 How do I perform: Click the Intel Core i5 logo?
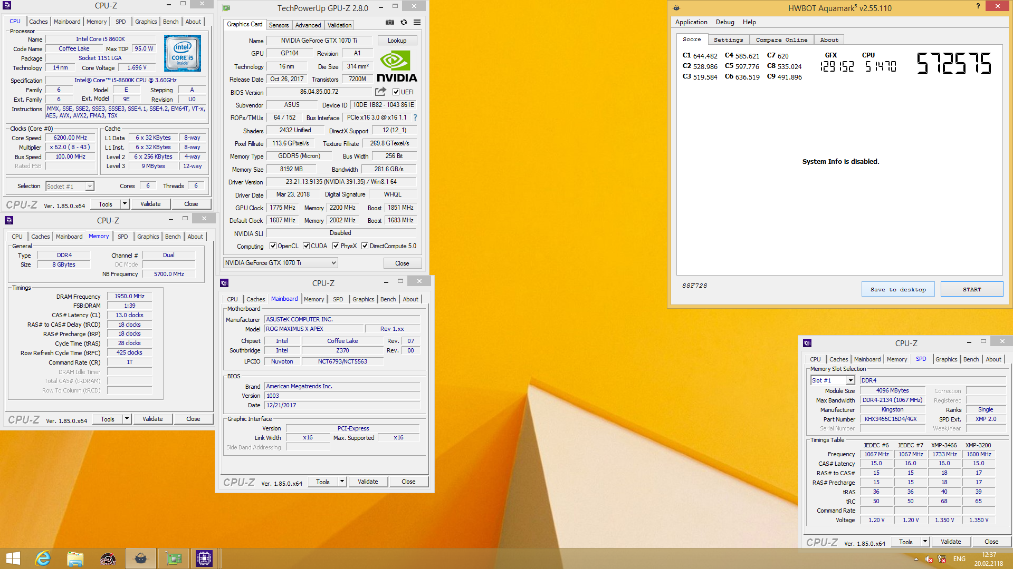tap(183, 53)
